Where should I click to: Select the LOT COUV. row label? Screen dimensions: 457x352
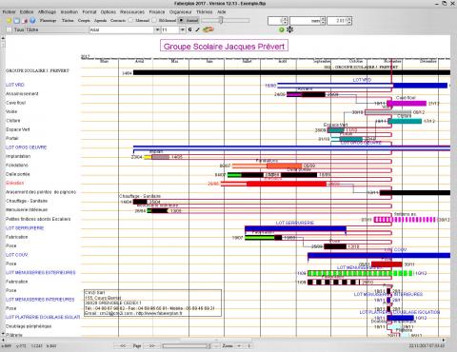[x=17, y=255]
